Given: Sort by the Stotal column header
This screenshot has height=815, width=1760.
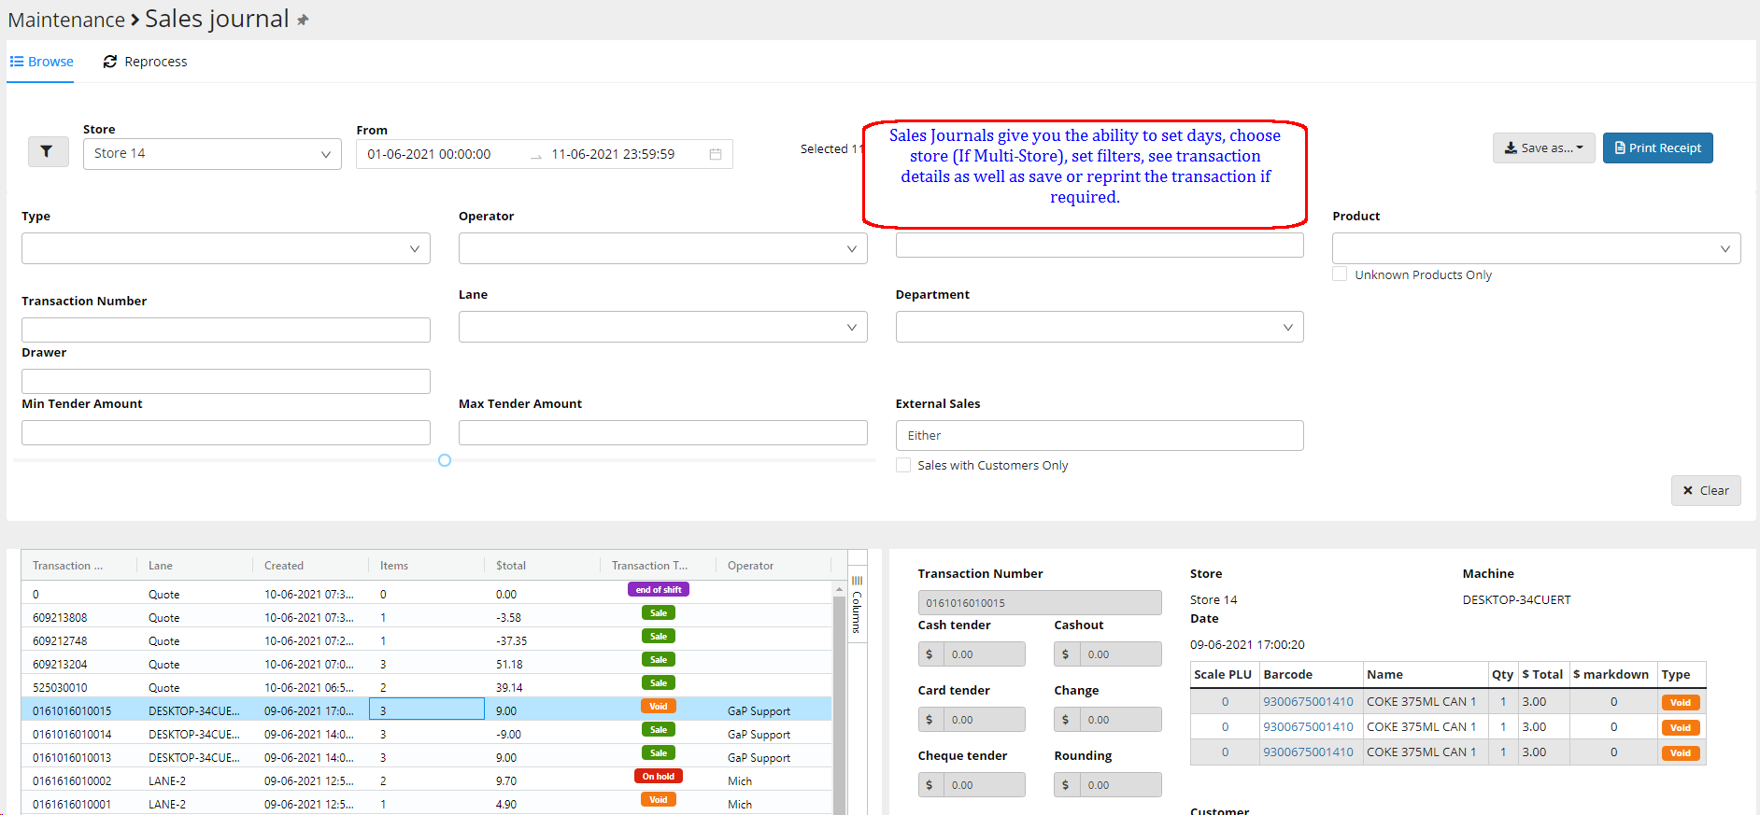Looking at the screenshot, I should [x=511, y=566].
